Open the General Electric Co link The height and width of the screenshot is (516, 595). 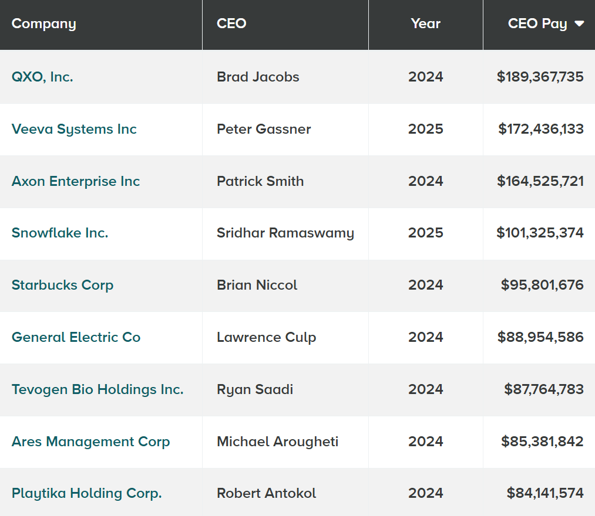point(76,337)
